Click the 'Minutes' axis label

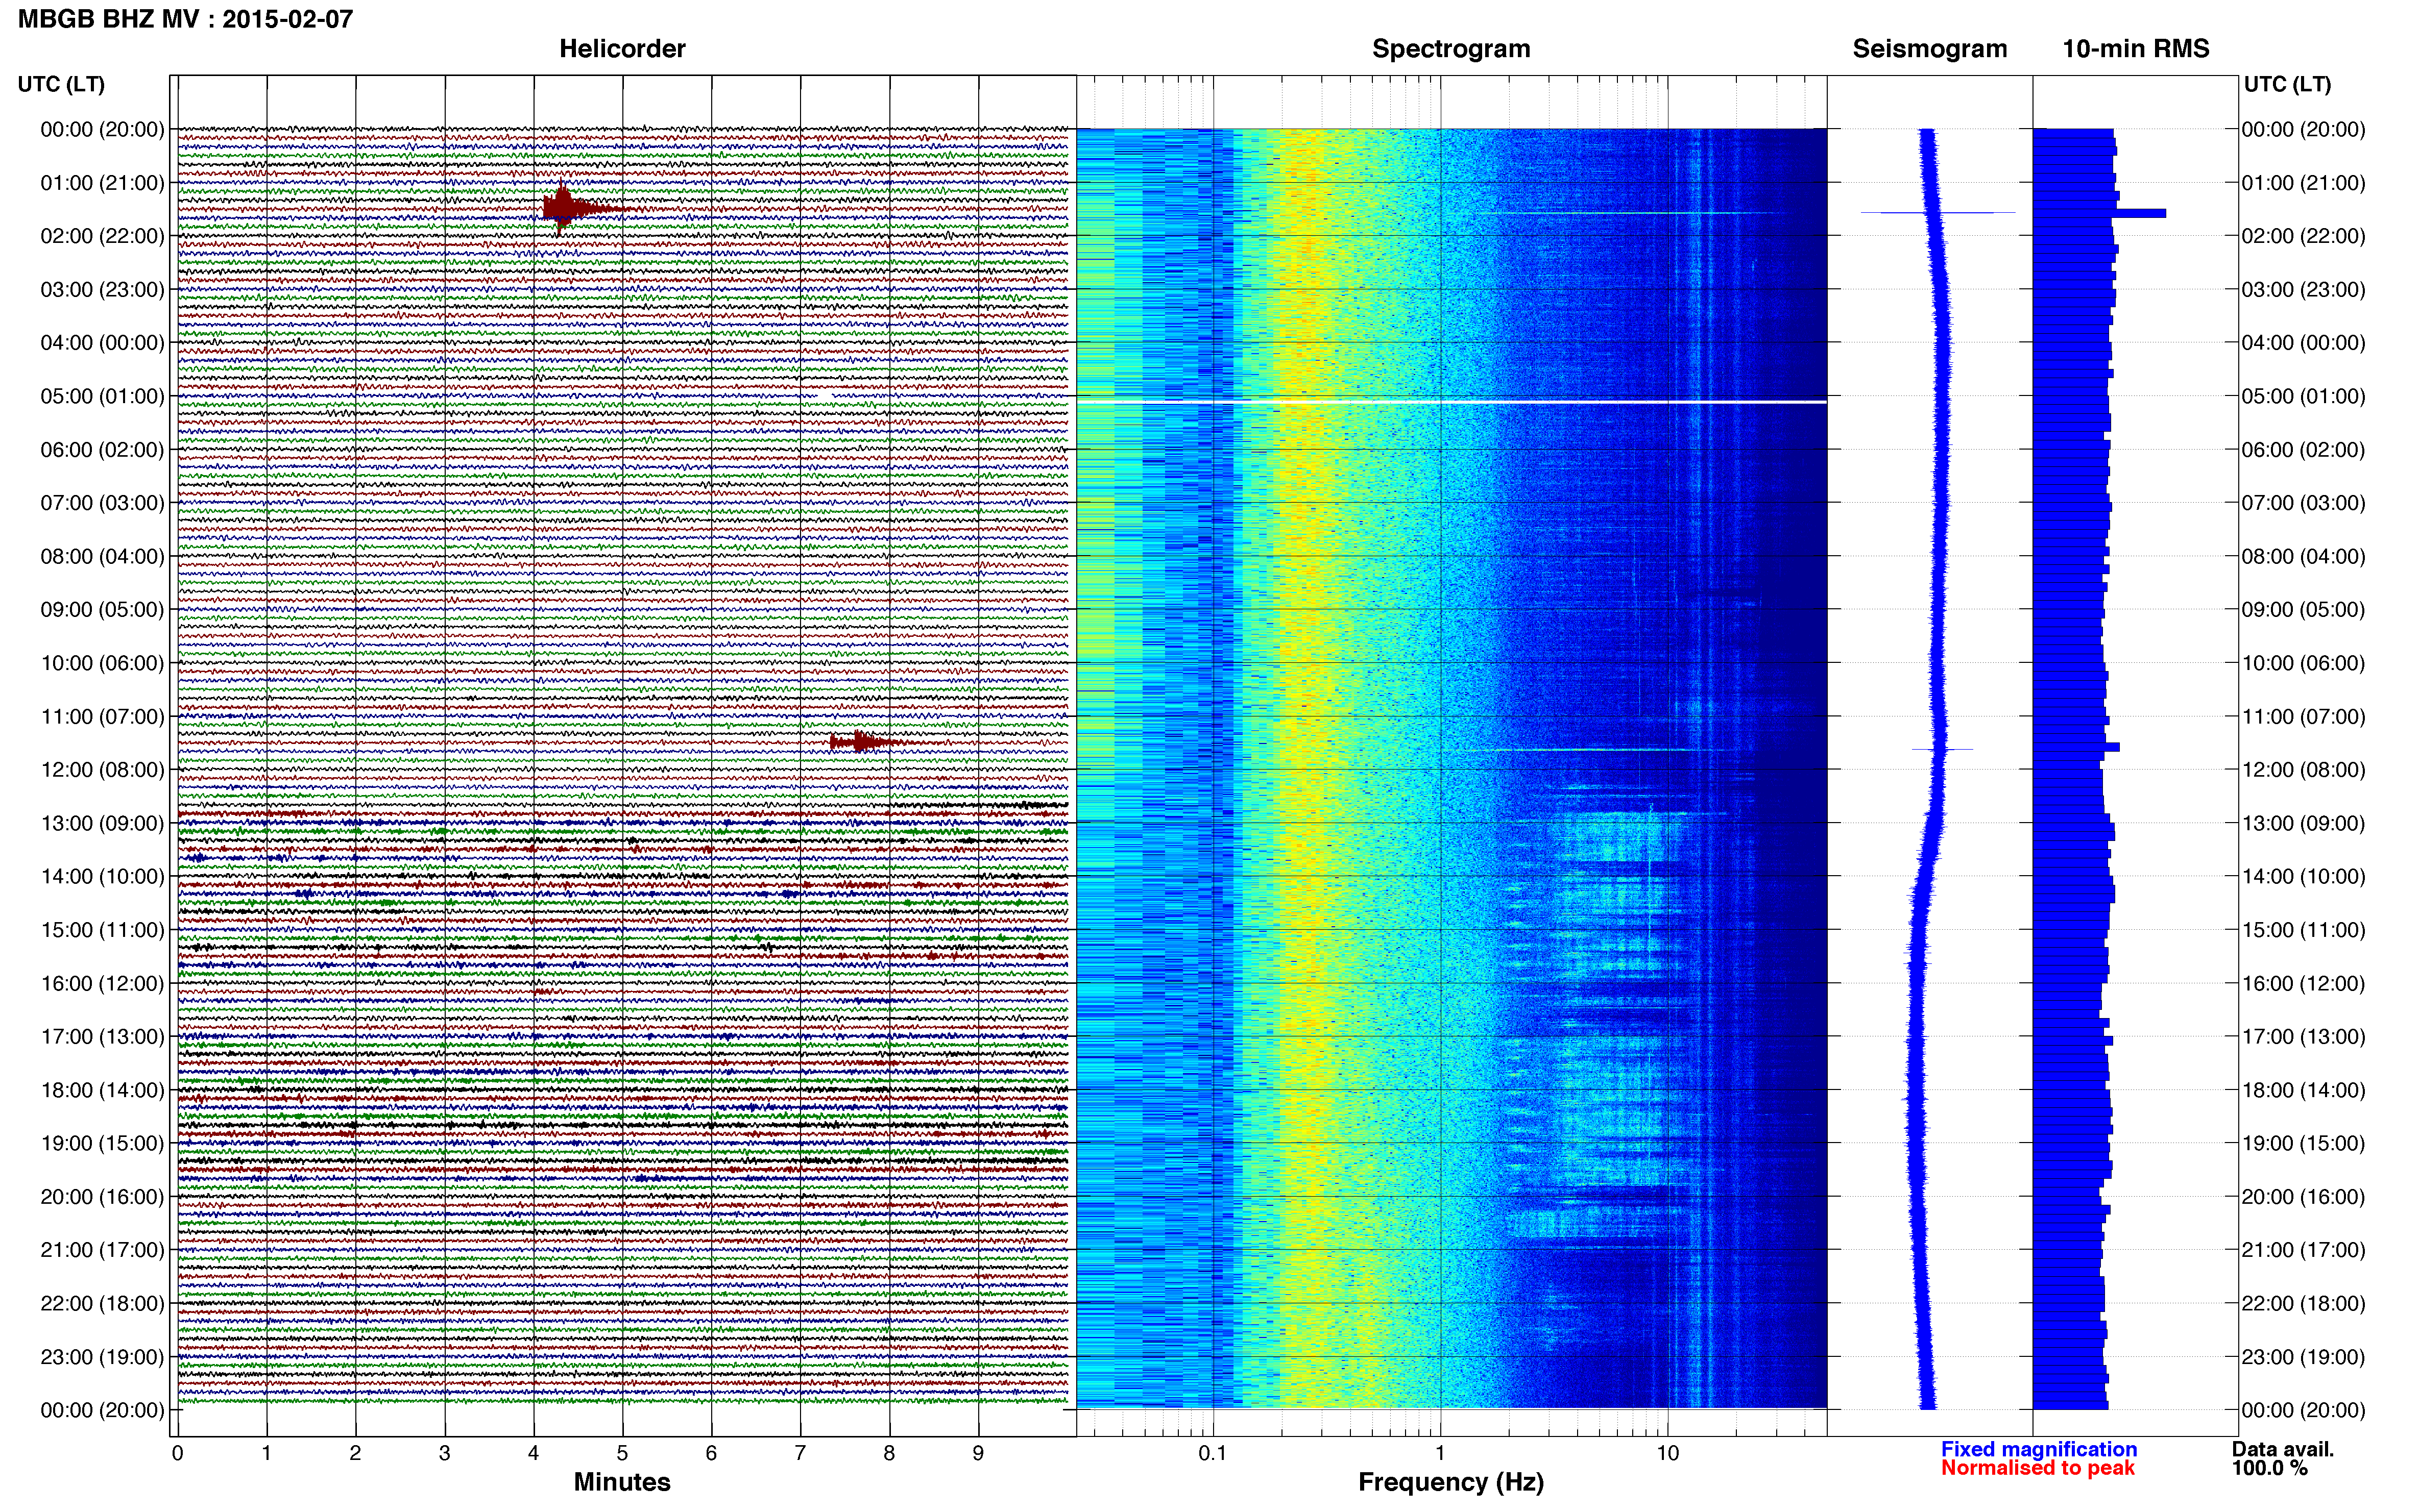(x=622, y=1482)
